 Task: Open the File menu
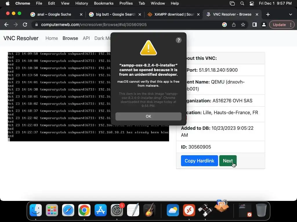[39, 3]
